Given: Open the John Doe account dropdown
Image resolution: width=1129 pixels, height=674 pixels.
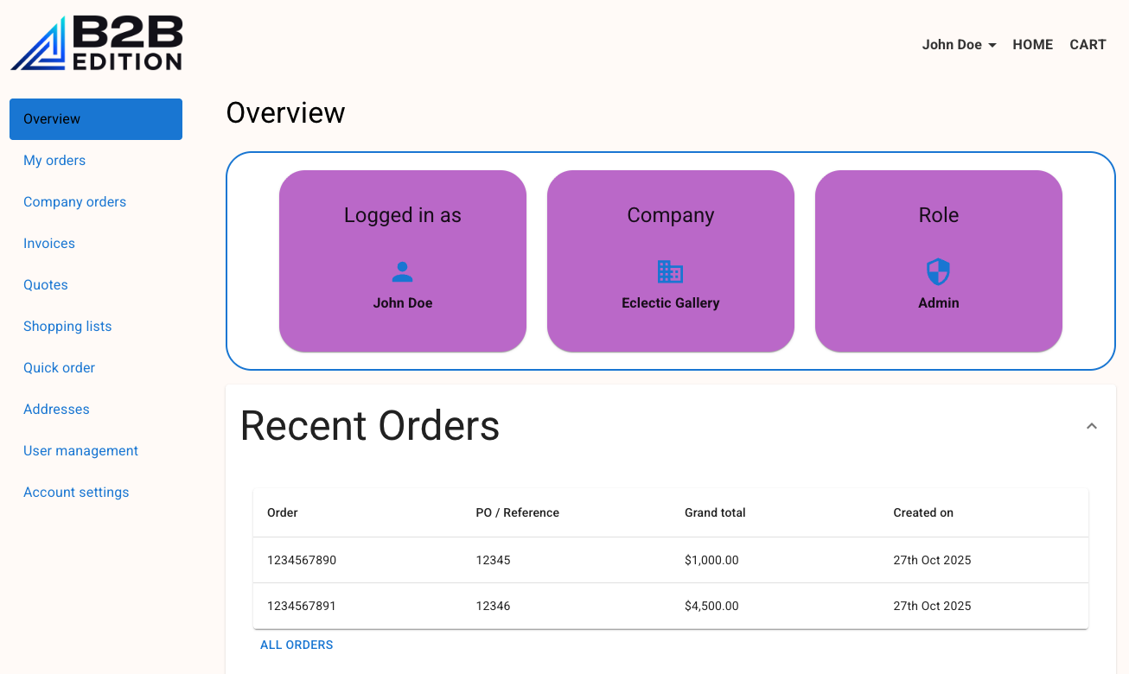Looking at the screenshot, I should (959, 45).
